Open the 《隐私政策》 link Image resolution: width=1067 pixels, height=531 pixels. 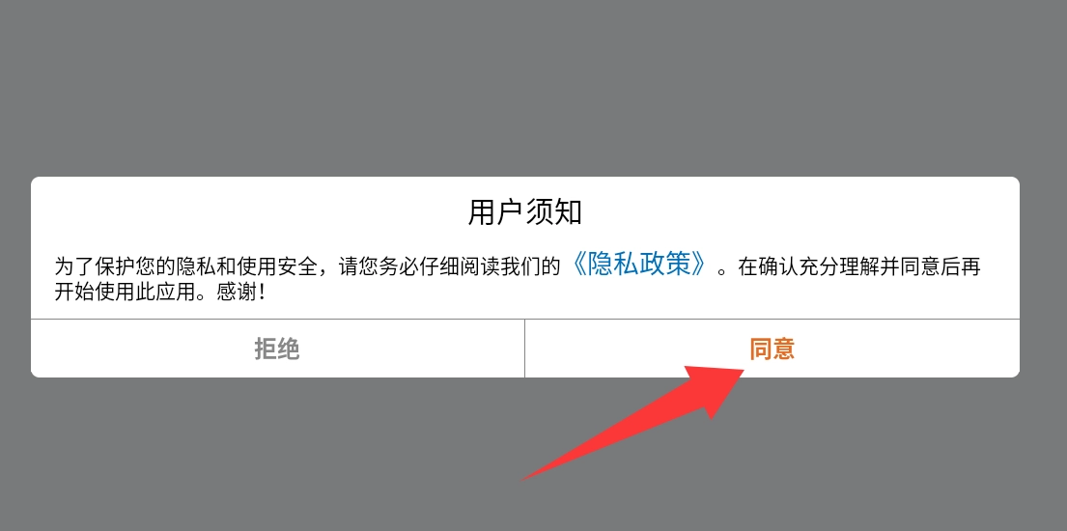pyautogui.click(x=639, y=266)
